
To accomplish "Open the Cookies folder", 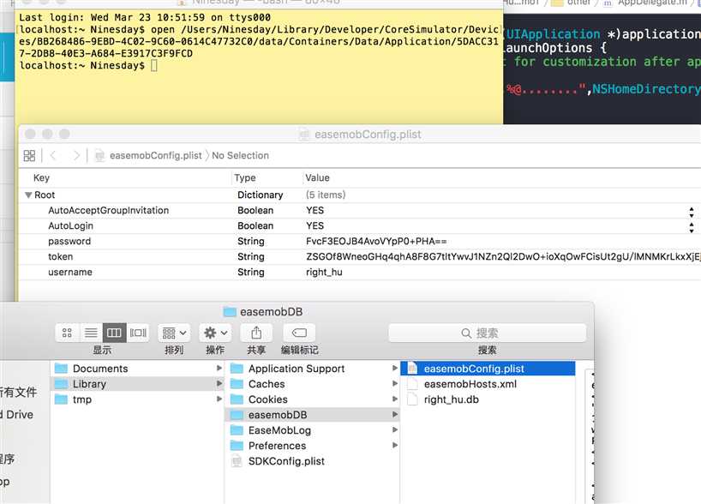I will tap(313, 399).
